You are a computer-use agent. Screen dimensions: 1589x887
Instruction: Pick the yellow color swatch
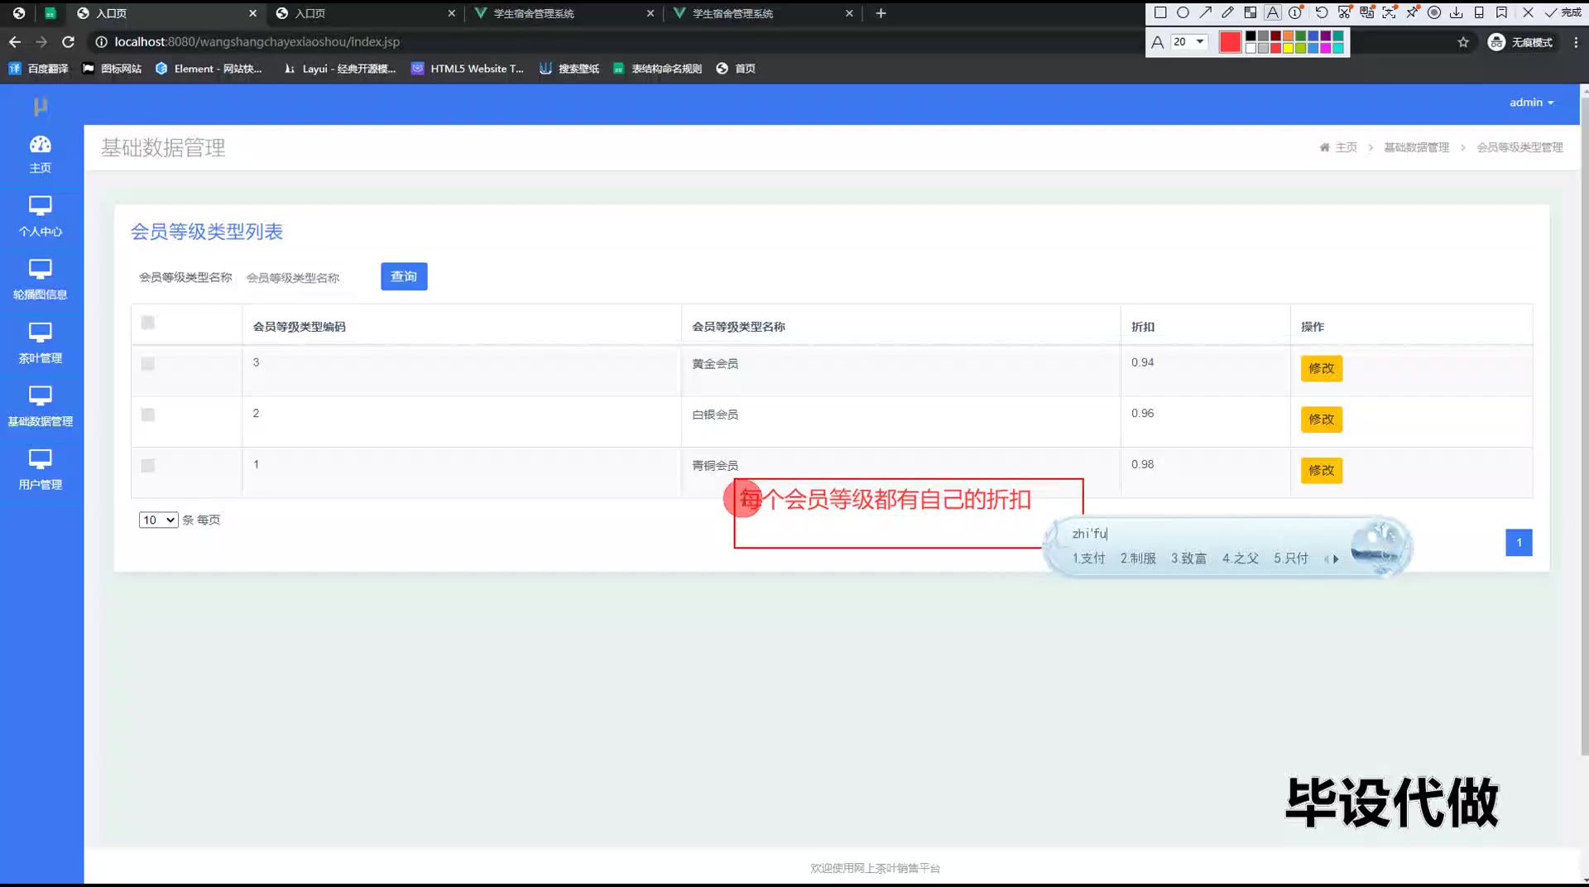point(1289,49)
